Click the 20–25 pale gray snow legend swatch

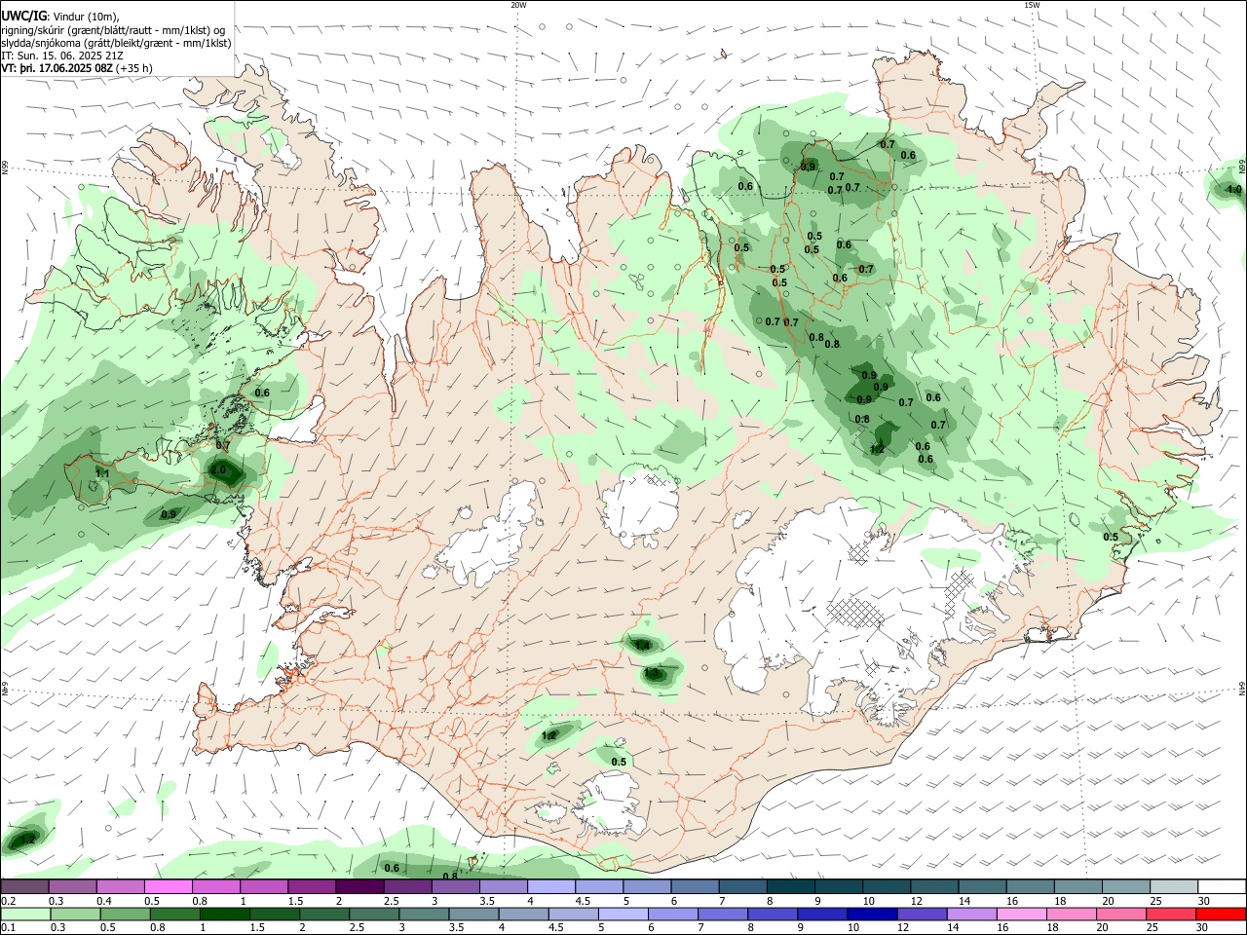tap(1125, 886)
